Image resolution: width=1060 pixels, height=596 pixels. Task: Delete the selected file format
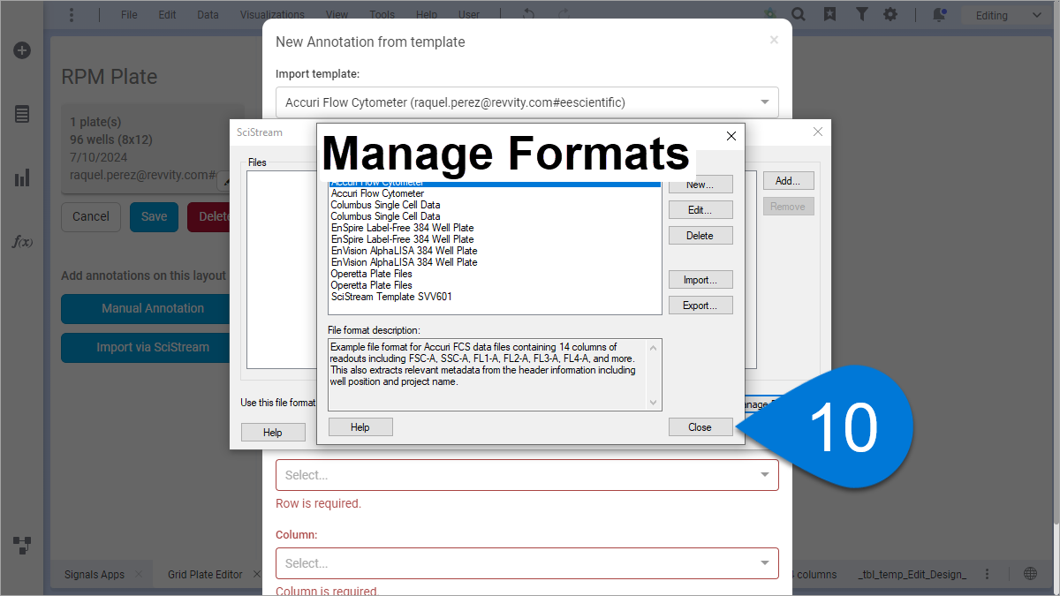click(700, 236)
